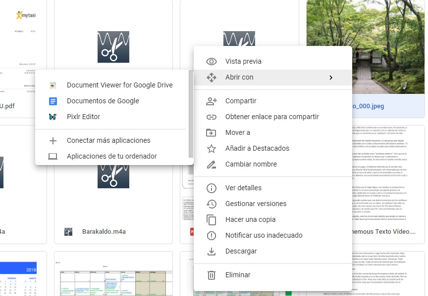
Task: Click the download arrow icon beside Descargar
Action: click(212, 251)
